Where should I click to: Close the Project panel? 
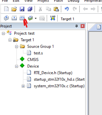tap(82, 26)
